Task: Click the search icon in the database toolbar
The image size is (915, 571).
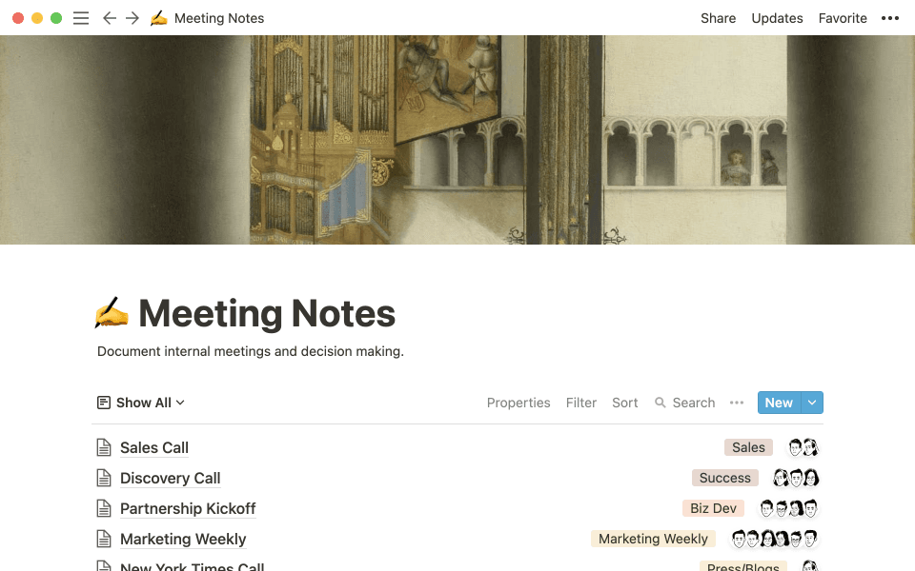Action: (x=660, y=403)
